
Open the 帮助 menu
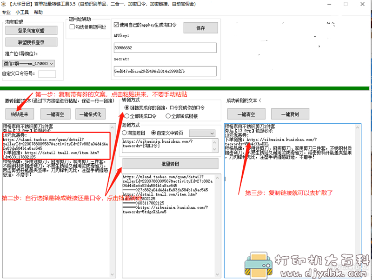coord(38,12)
